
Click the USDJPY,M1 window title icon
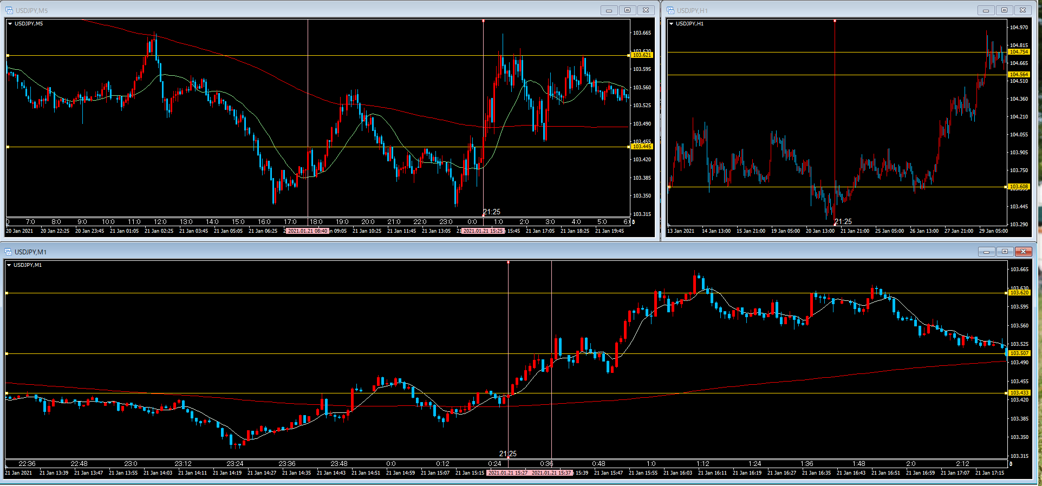click(x=8, y=252)
